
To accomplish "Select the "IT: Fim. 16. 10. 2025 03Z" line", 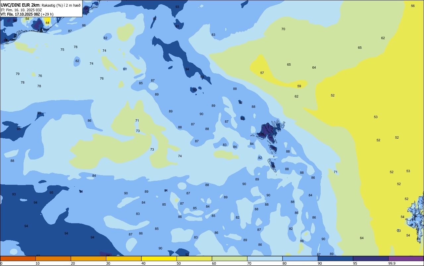I will 21,10.
